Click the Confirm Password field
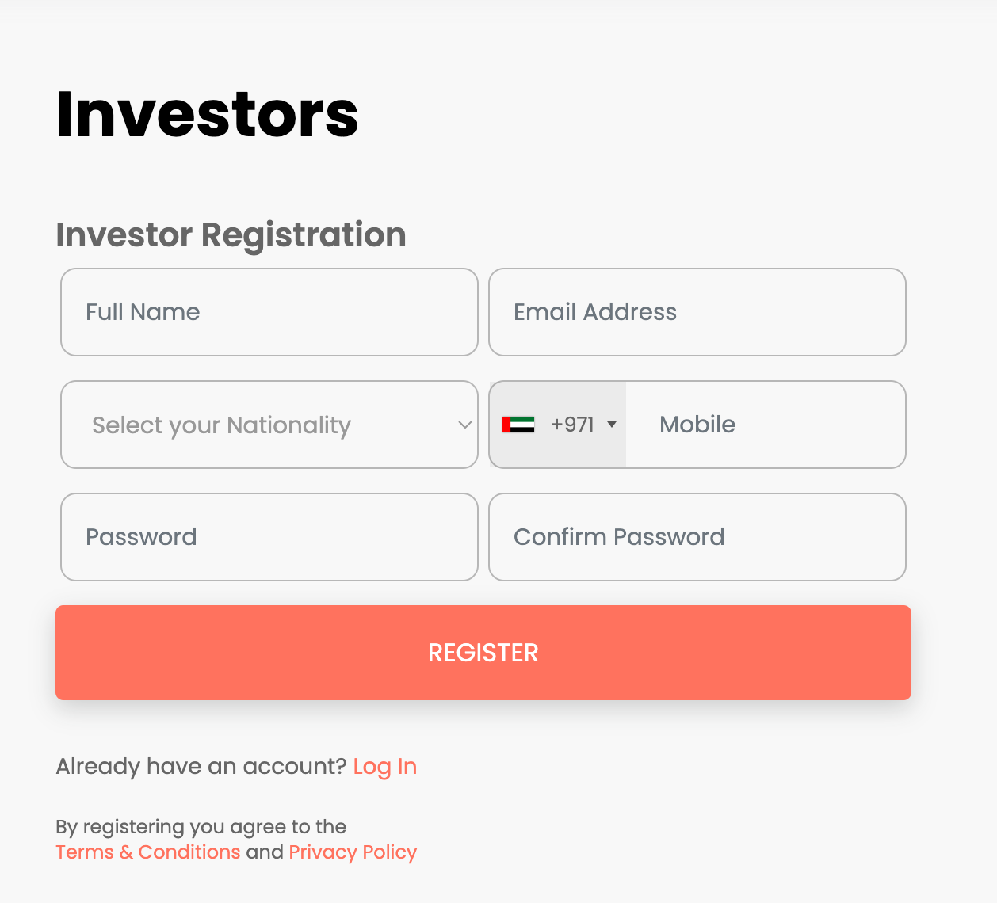This screenshot has width=997, height=903. (x=697, y=537)
